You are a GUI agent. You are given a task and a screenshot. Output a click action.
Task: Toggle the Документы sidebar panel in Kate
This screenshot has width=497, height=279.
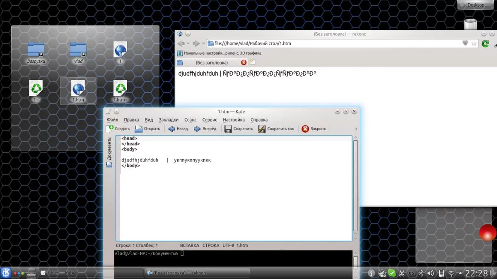pyautogui.click(x=109, y=148)
